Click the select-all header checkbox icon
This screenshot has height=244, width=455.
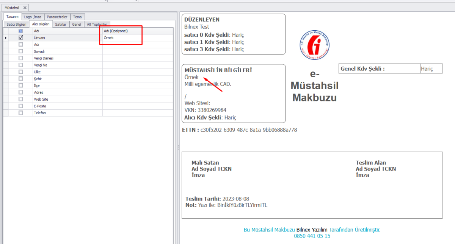(21, 31)
